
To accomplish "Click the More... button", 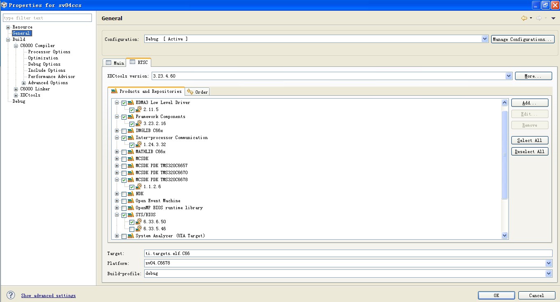I will (x=534, y=76).
